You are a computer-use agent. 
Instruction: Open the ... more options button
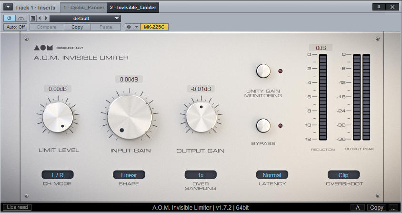(393, 207)
